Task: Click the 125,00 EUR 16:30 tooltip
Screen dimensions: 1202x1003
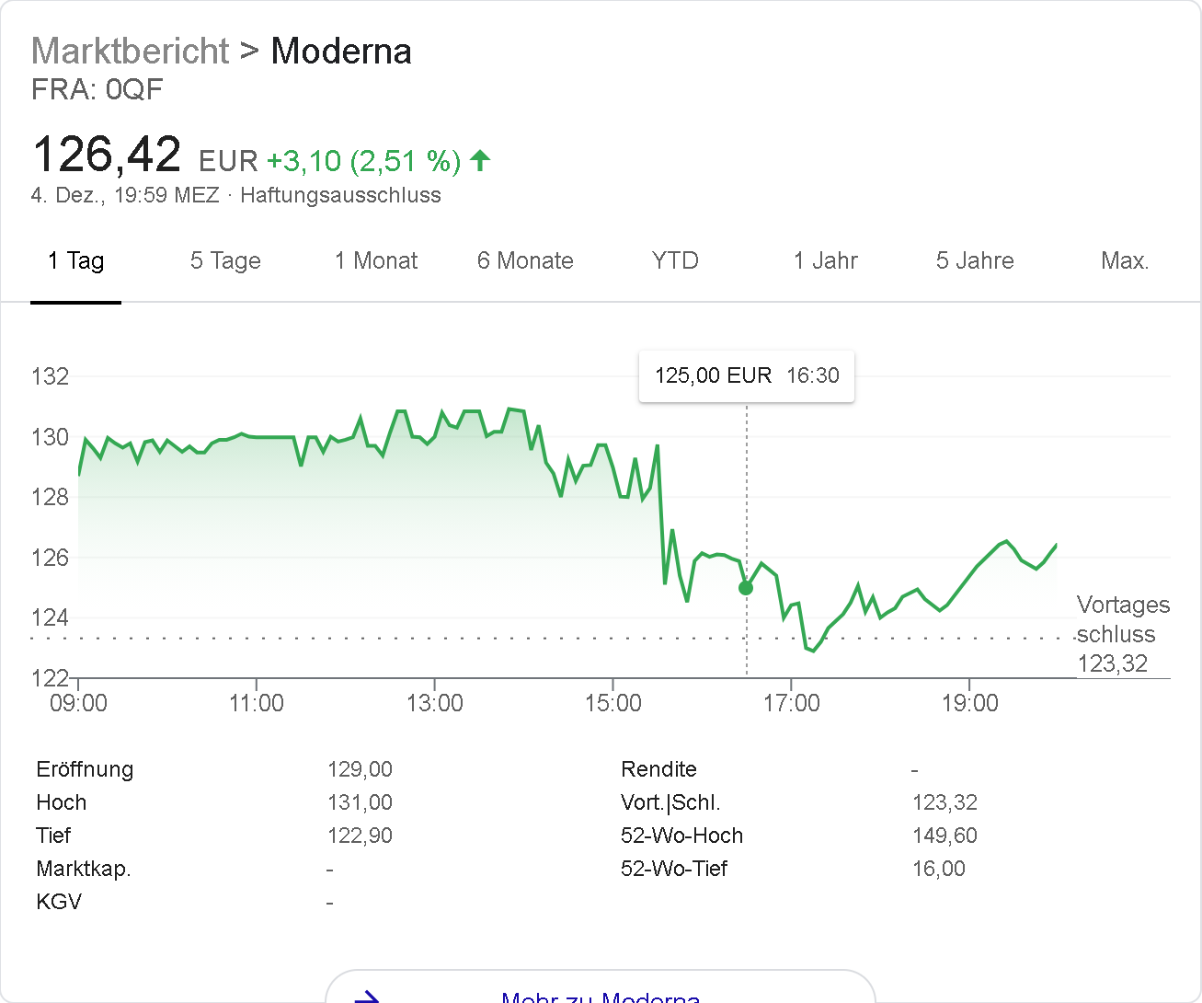Action: 747,375
